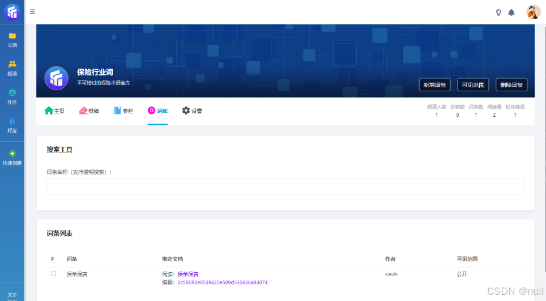Click the 词条 column header
The image size is (546, 301).
pyautogui.click(x=72, y=259)
